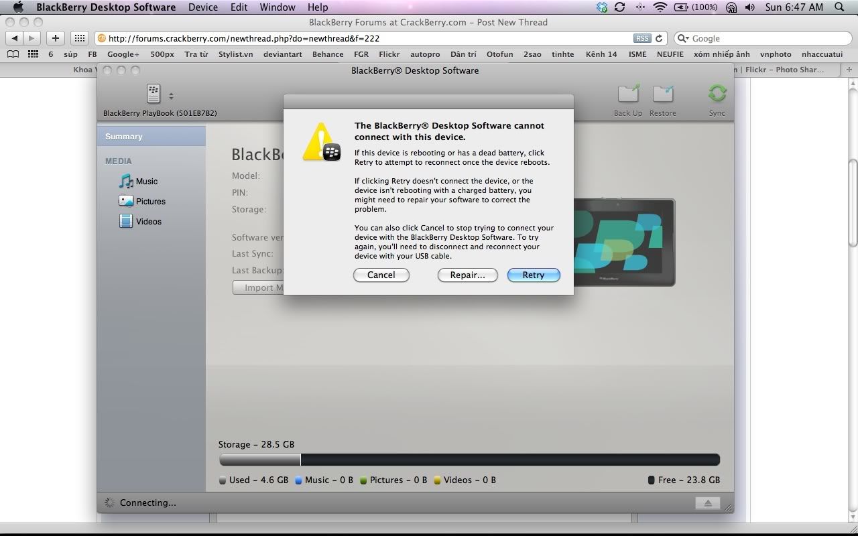Open the Behance bookmark

pyautogui.click(x=328, y=54)
